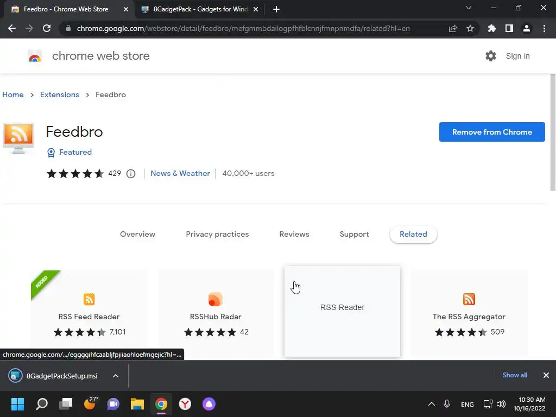Go to Extensions breadcrumb
Viewport: 556px width, 417px height.
(x=60, y=94)
